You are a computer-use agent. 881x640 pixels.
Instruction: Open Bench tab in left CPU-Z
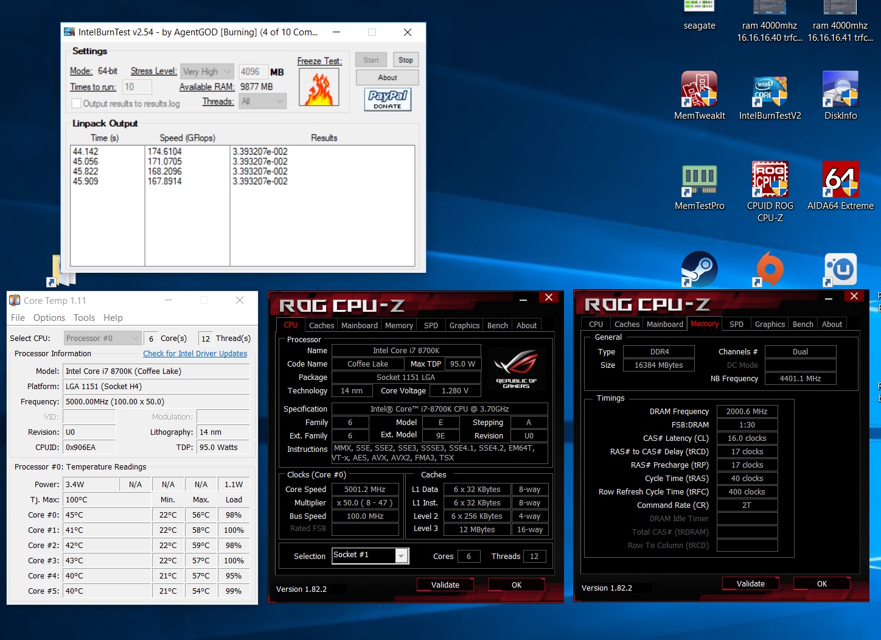pyautogui.click(x=498, y=325)
